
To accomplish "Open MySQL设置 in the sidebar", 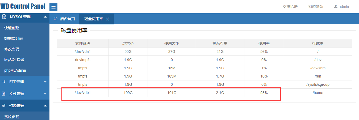I will tap(25, 60).
